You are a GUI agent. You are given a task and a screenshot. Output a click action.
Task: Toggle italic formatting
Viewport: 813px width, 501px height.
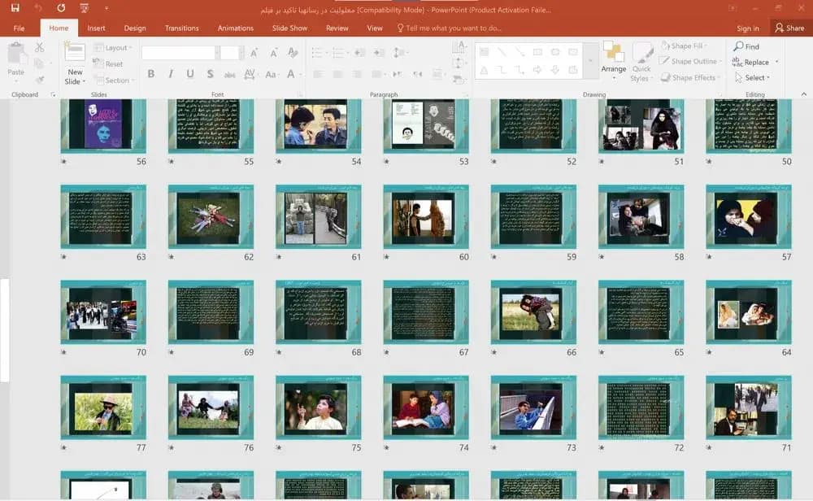[171, 74]
